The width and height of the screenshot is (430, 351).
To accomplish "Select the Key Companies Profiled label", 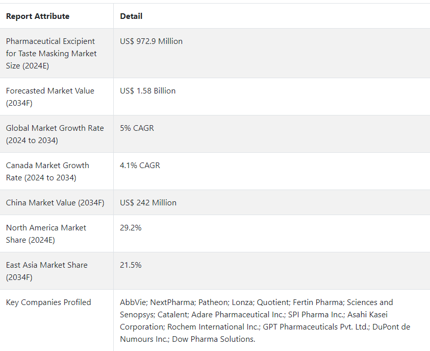I will (48, 302).
